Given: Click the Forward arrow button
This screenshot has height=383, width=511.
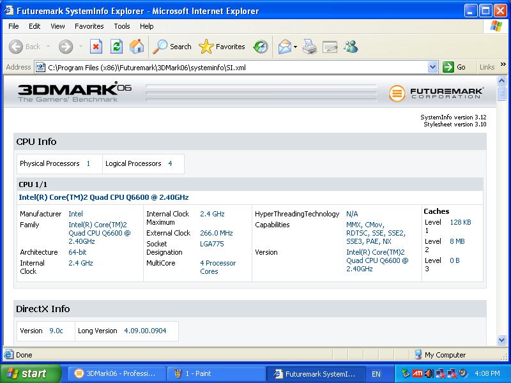Looking at the screenshot, I should 66,47.
